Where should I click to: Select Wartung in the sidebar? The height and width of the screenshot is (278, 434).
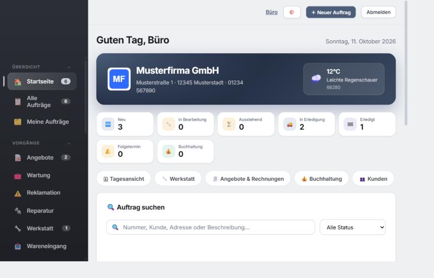pyautogui.click(x=42, y=175)
